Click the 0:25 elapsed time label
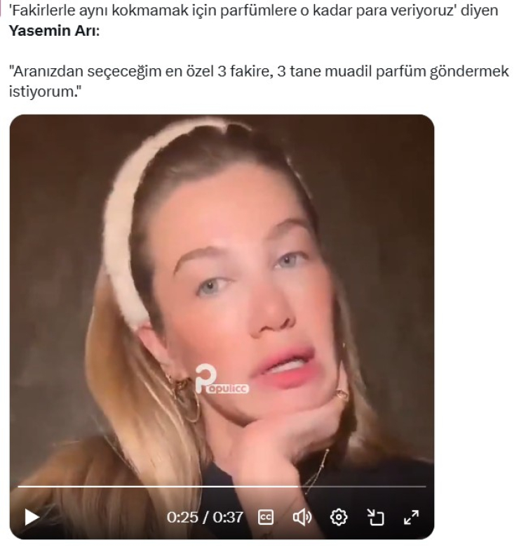Screen dimensions: 526x550 pos(182,518)
